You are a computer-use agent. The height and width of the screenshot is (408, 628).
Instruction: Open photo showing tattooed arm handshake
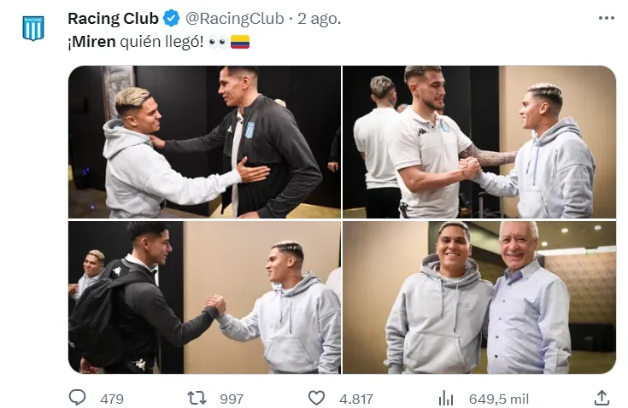coord(478,142)
